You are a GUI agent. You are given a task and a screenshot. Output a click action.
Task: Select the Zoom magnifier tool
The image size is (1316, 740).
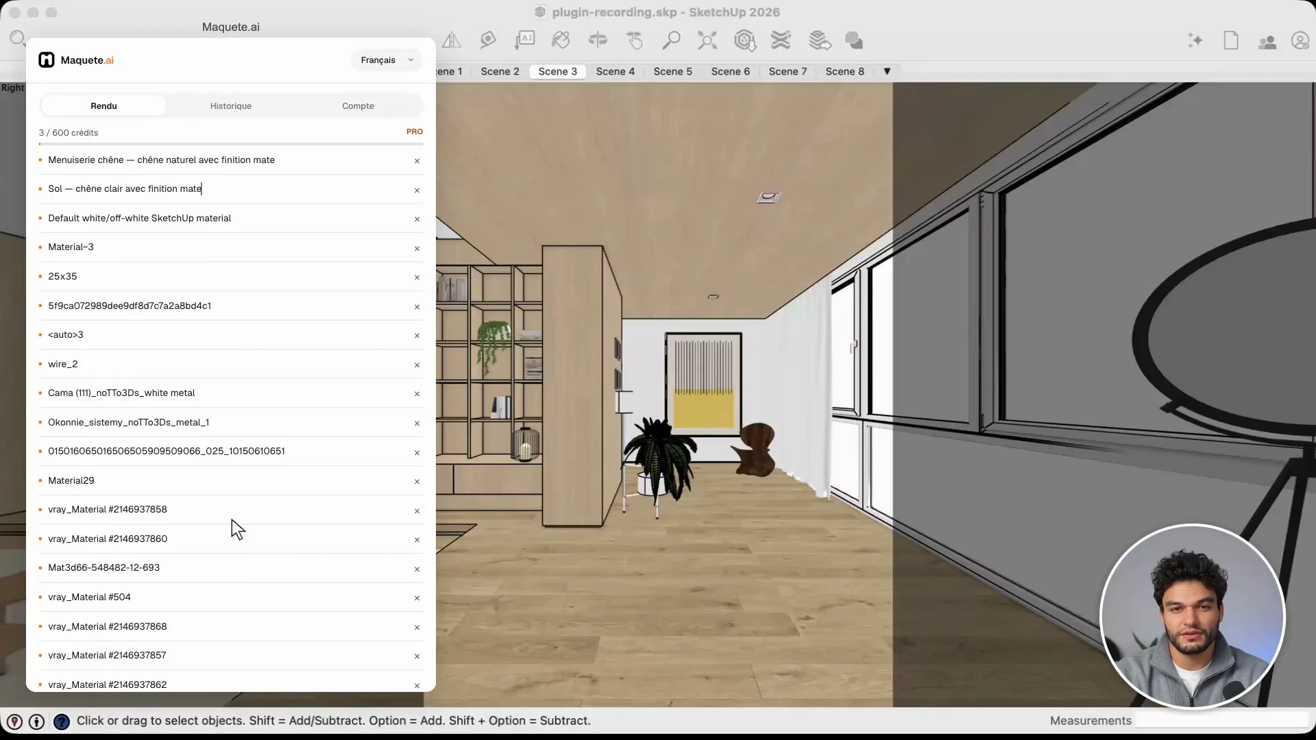671,40
